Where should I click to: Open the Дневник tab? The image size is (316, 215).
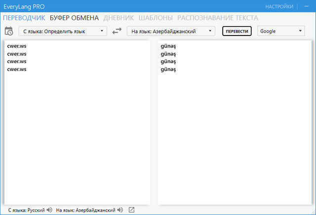click(x=118, y=18)
